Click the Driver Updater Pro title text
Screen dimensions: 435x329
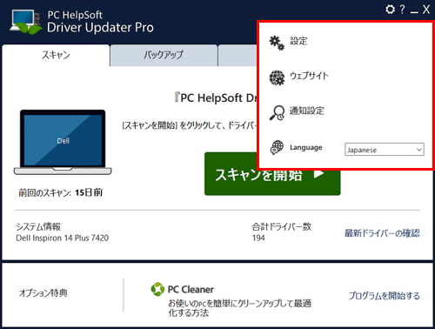100,28
